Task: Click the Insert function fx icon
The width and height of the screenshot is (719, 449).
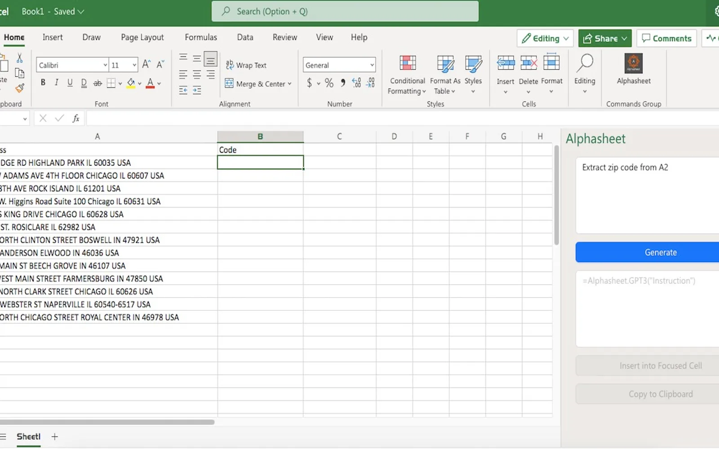Action: (76, 119)
